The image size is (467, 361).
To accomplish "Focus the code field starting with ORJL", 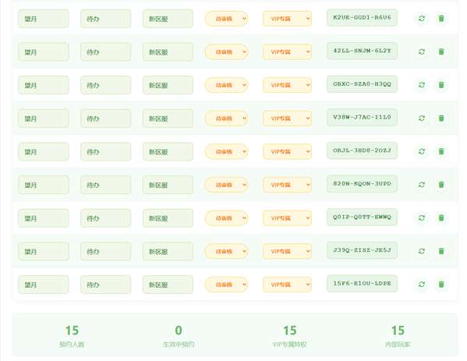I will (362, 150).
